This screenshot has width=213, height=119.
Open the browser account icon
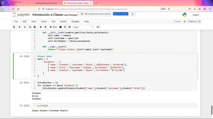tap(205, 9)
